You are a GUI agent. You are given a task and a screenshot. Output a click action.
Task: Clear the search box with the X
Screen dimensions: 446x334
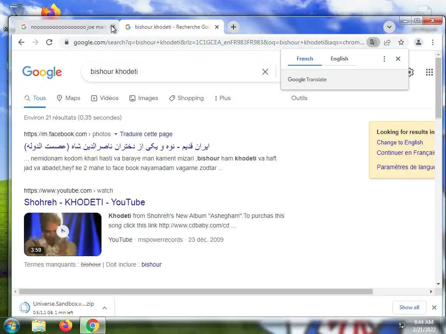tap(265, 72)
